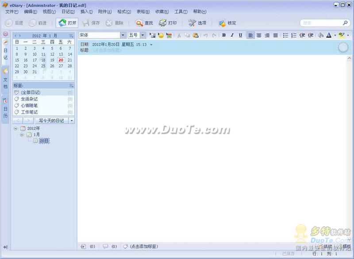Open the calendar panel options menu

[x=71, y=36]
